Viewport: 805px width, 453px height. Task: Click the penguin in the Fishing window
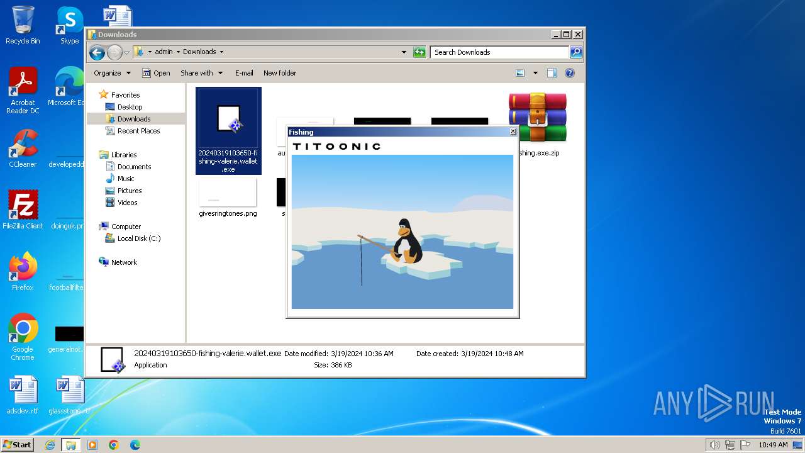click(x=407, y=241)
